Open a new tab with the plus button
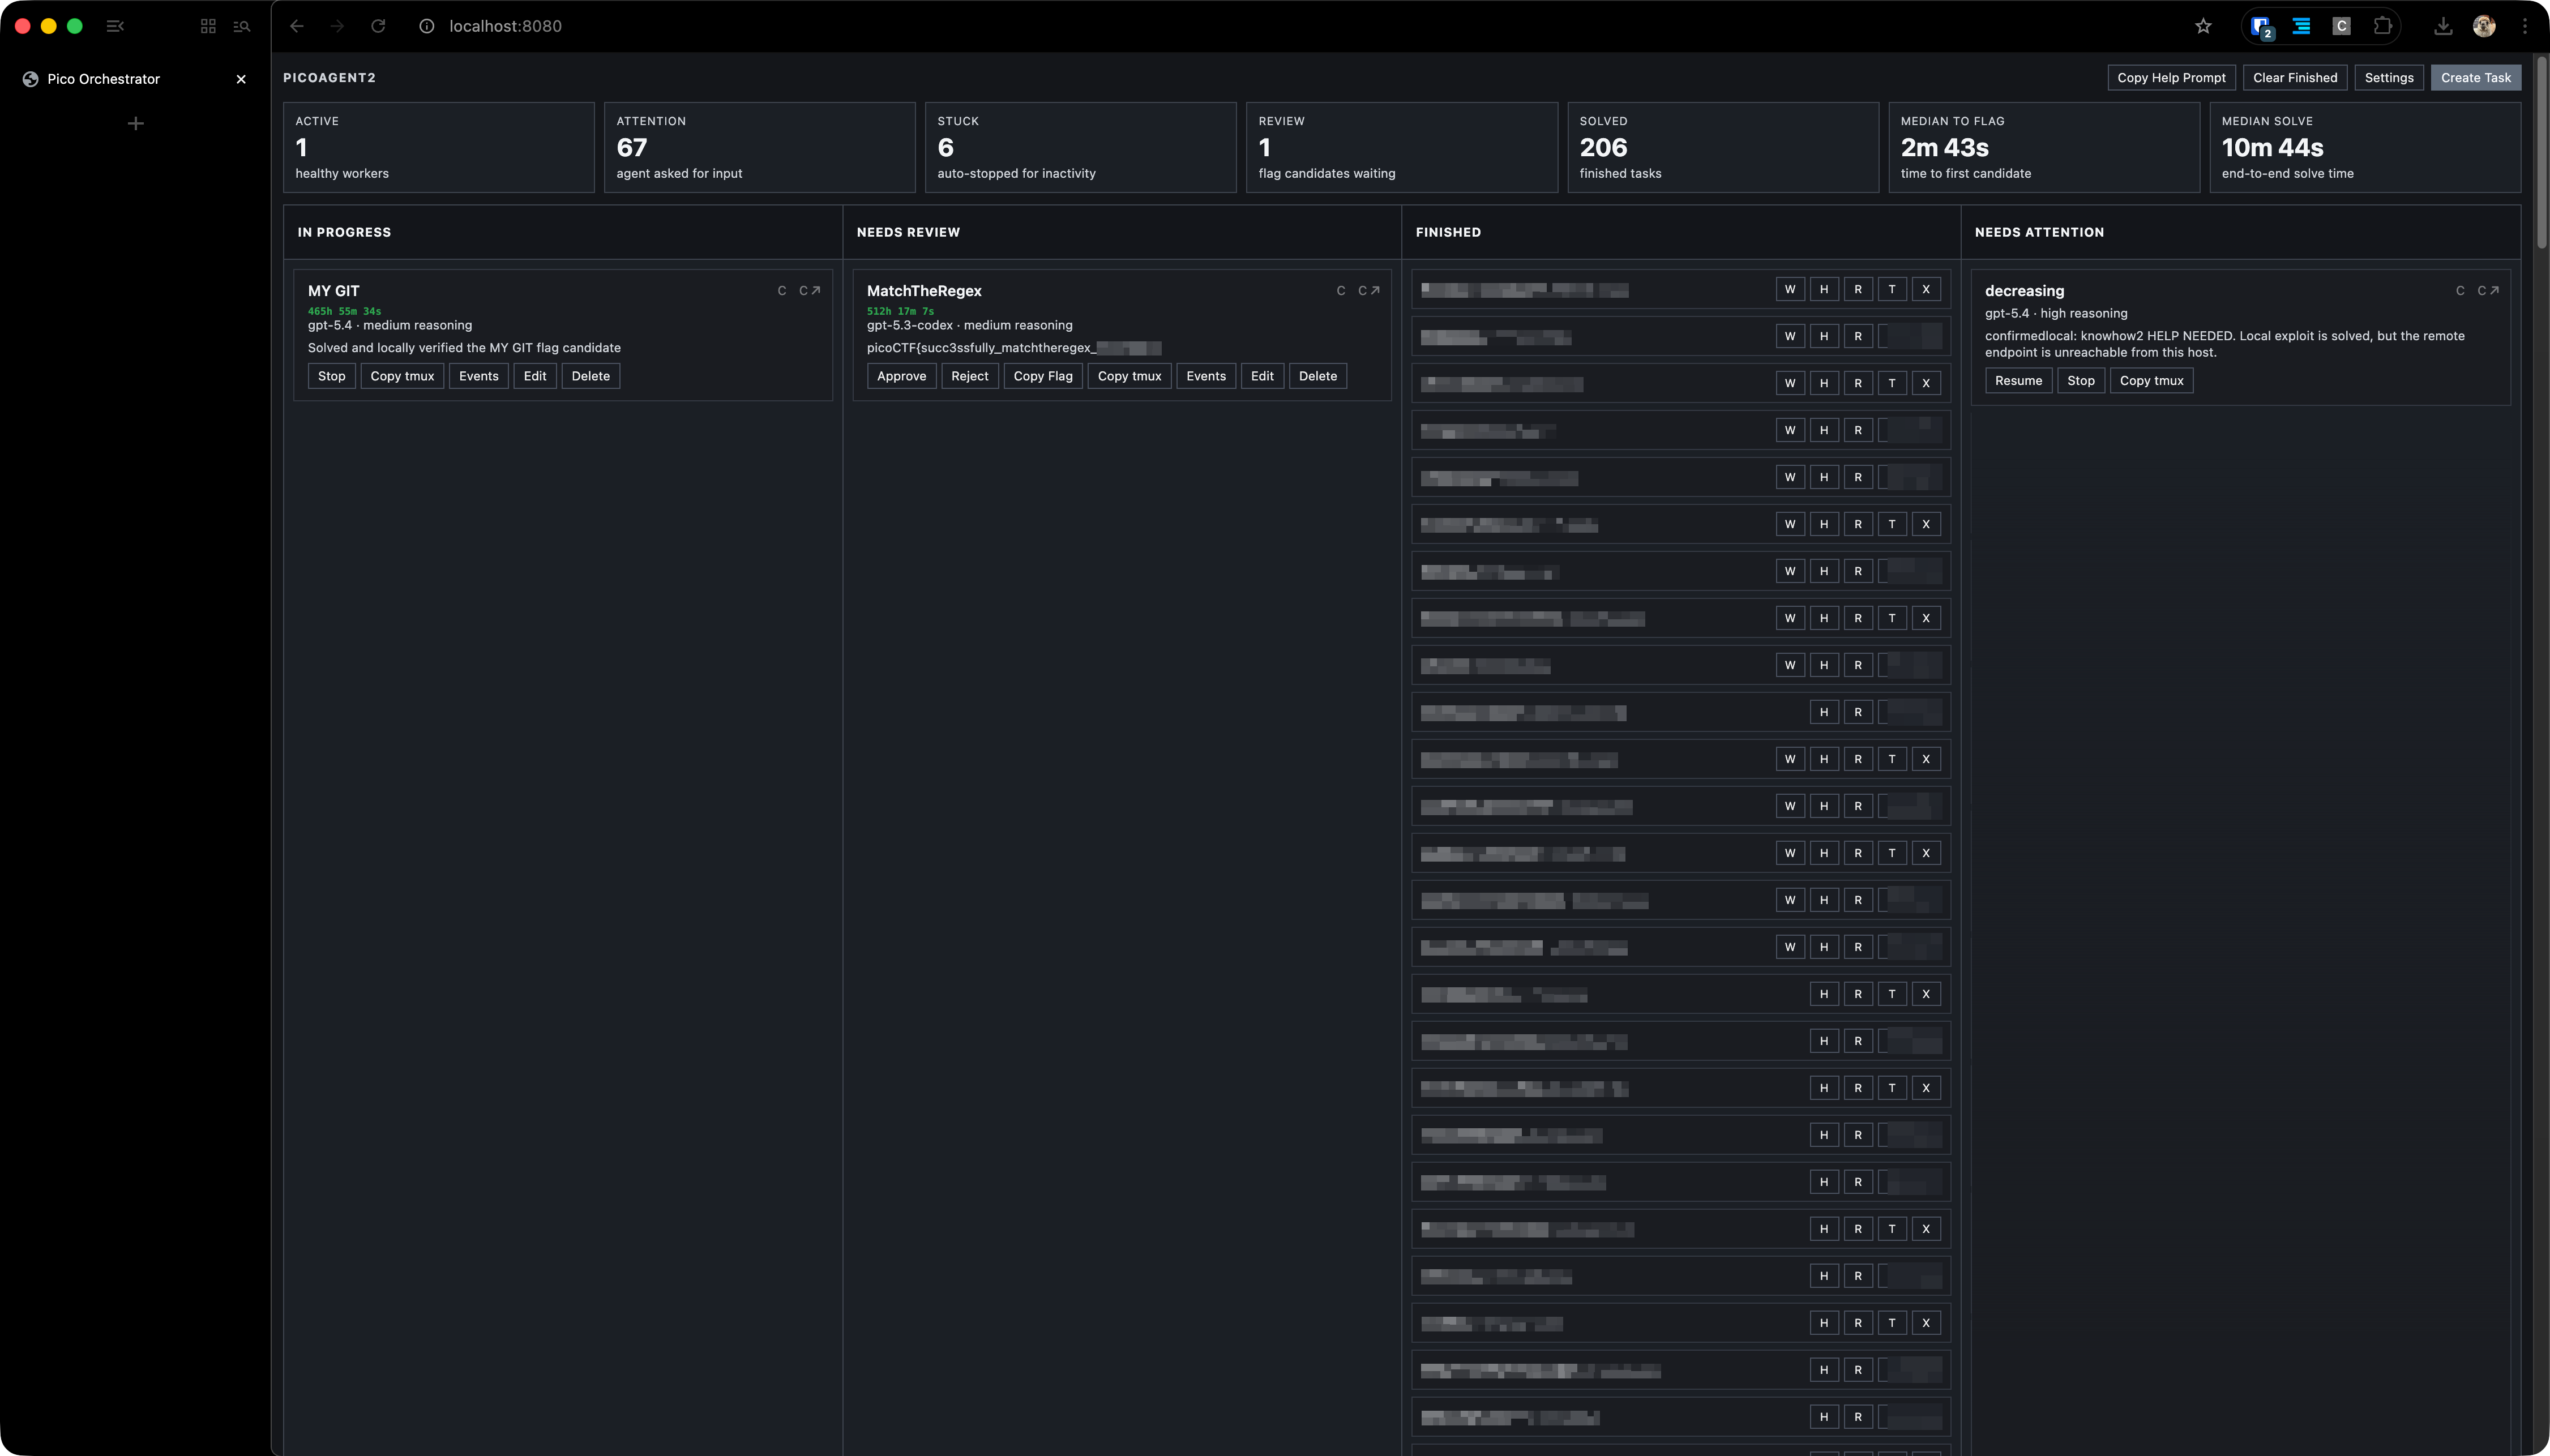 click(x=136, y=124)
